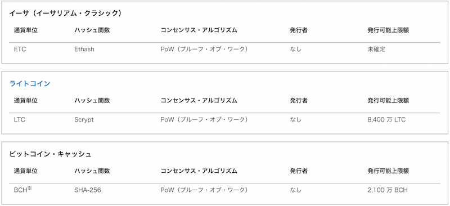Click 発行者 header in Litecoin table
The image size is (450, 206).
pos(299,101)
